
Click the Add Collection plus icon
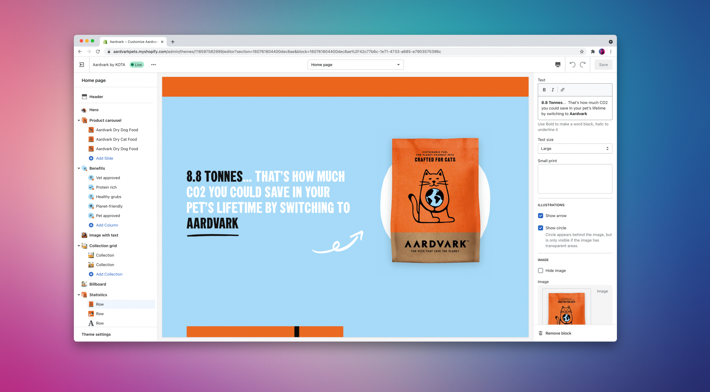[91, 274]
